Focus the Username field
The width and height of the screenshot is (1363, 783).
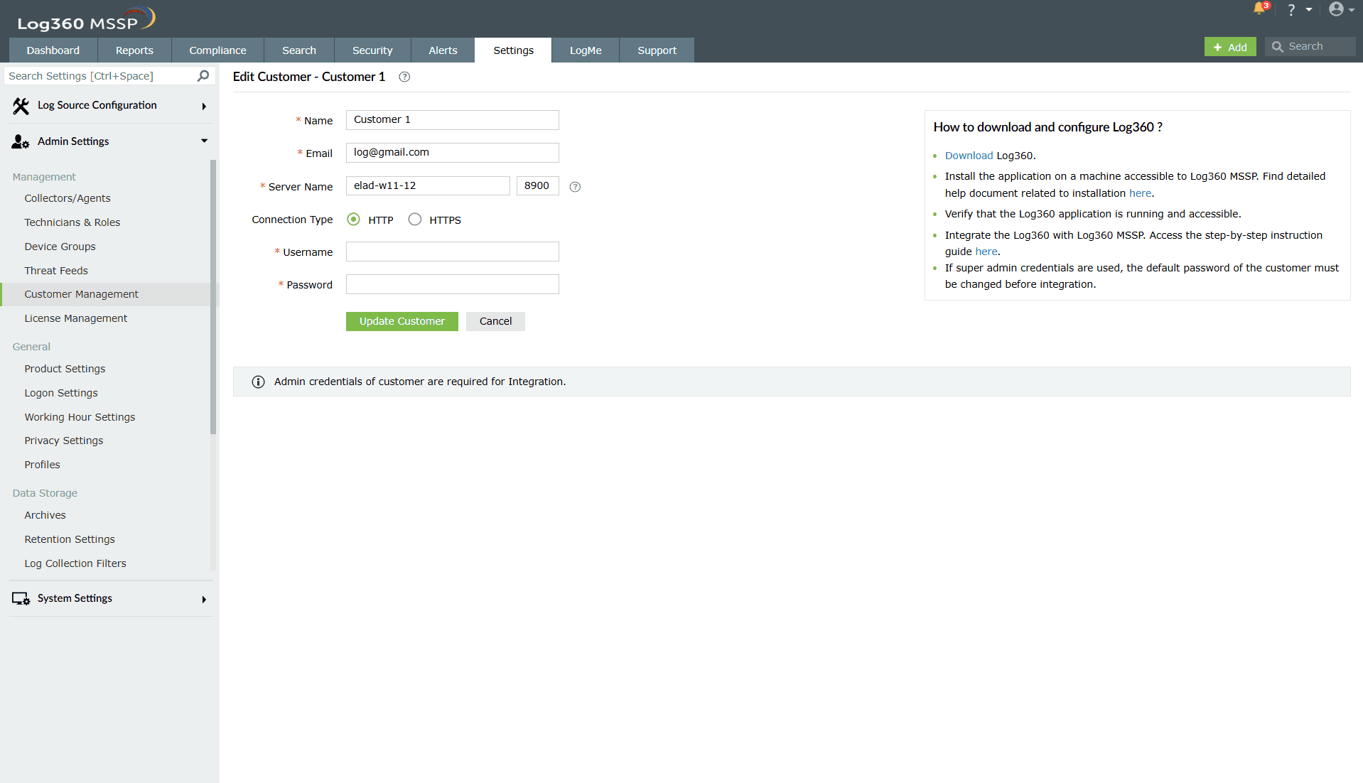tap(452, 252)
